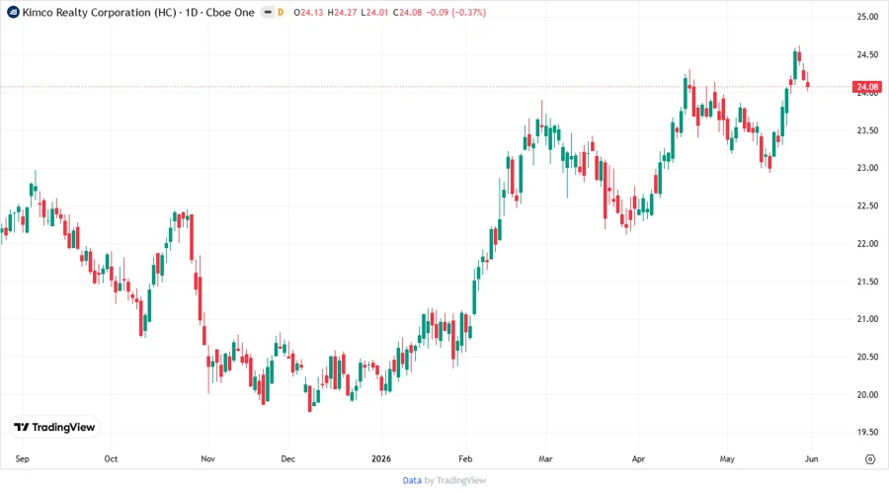Click the red 24.08 current price label
The height and width of the screenshot is (492, 889).
pos(867,87)
